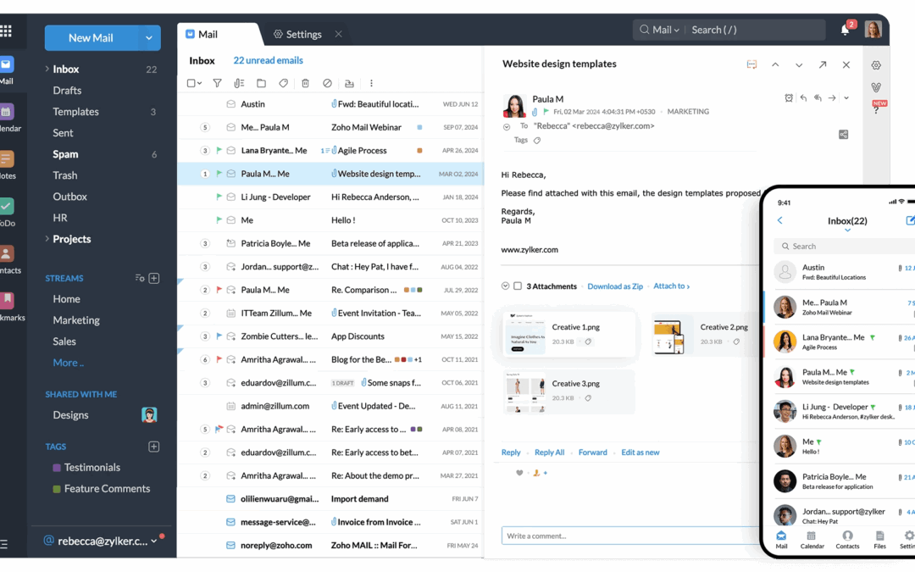Toggle the flag on Li Jung - Developer email
Viewport: 915px width, 572px height.
tap(219, 197)
